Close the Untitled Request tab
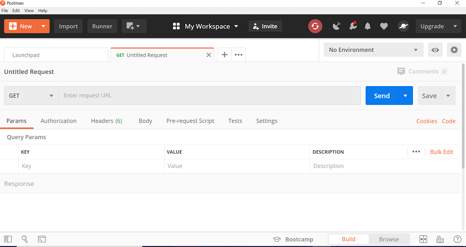Screen dimensions: 466x247 click(209, 55)
